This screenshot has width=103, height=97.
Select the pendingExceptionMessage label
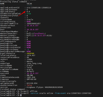(12, 51)
